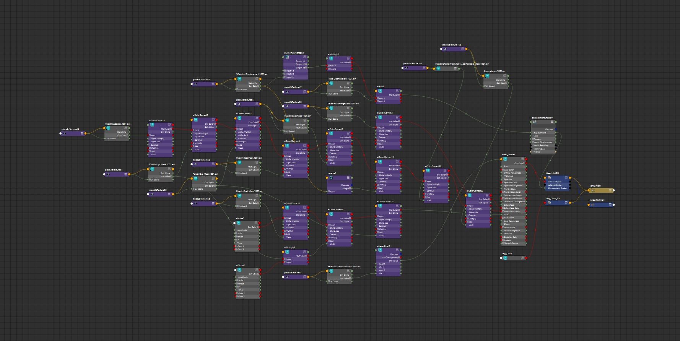Viewport: 680px width, 341px height.
Task: Select the displacementShader7 node icon
Action: pyautogui.click(x=535, y=122)
